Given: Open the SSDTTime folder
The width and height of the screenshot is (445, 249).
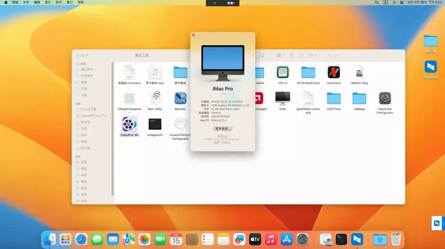Looking at the screenshot, I should [333, 98].
